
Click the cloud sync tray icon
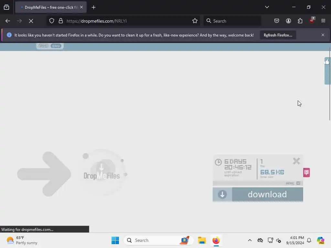coord(260,240)
